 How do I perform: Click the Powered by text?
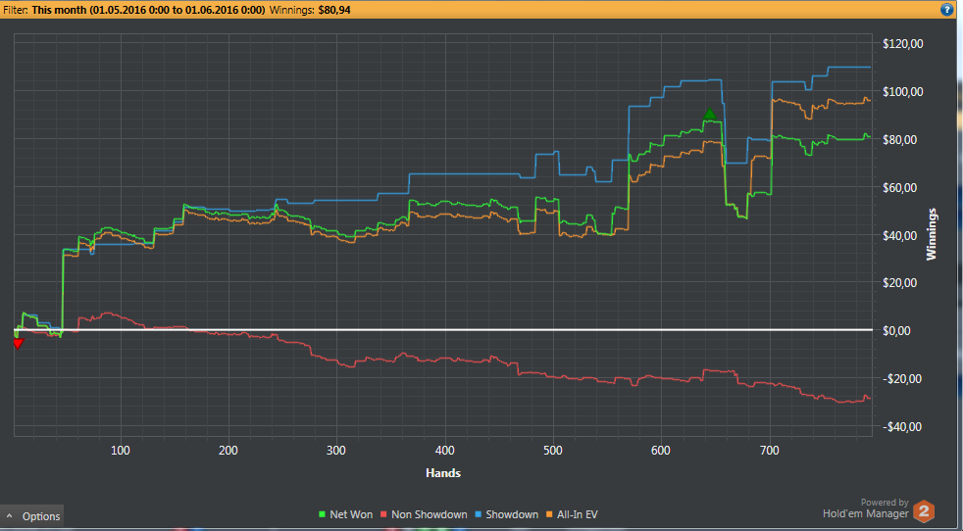tap(885, 503)
